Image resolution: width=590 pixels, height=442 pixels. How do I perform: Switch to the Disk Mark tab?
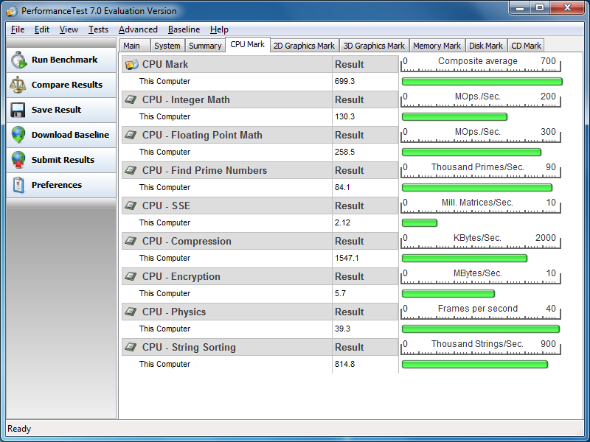(x=486, y=46)
